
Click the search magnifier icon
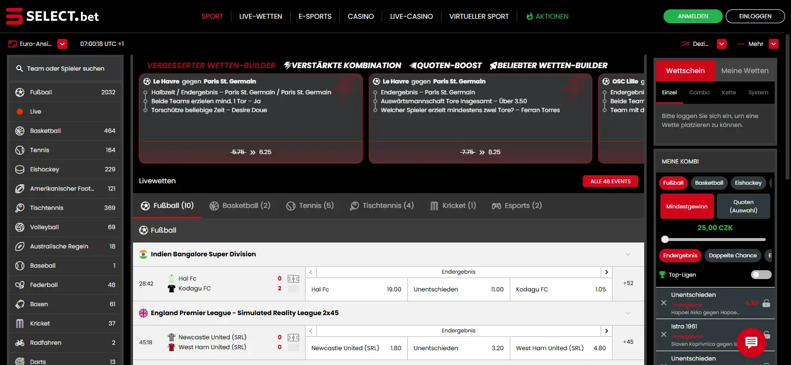coord(19,69)
